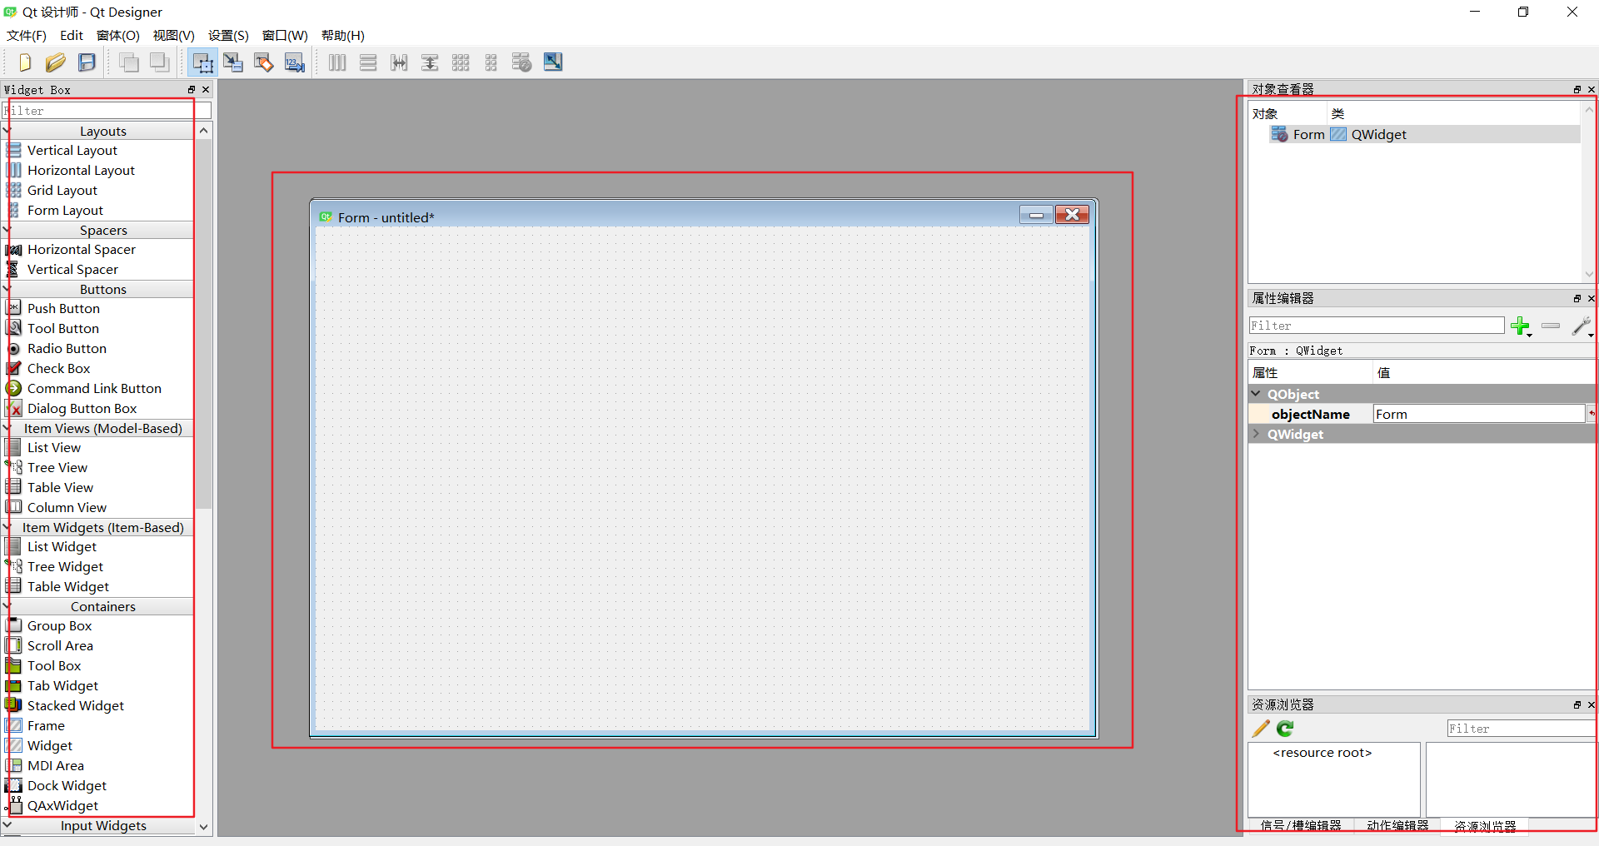This screenshot has height=846, width=1599.
Task: Save the form using floppy disk icon
Action: coord(87,62)
